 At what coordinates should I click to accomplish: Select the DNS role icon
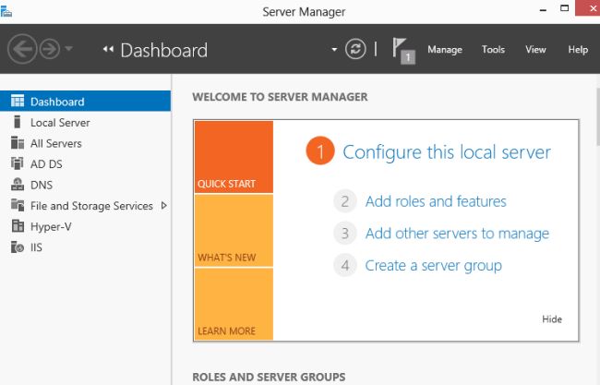pos(17,185)
